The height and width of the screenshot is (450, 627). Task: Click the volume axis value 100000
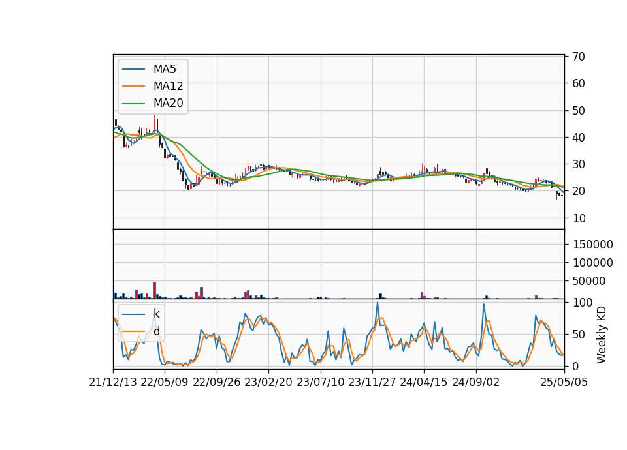(x=592, y=263)
